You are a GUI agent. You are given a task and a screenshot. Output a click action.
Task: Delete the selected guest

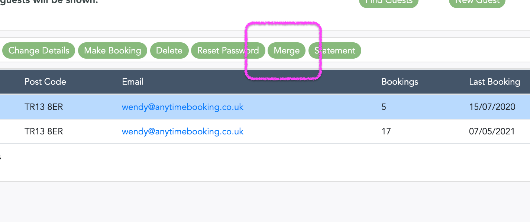coord(169,50)
